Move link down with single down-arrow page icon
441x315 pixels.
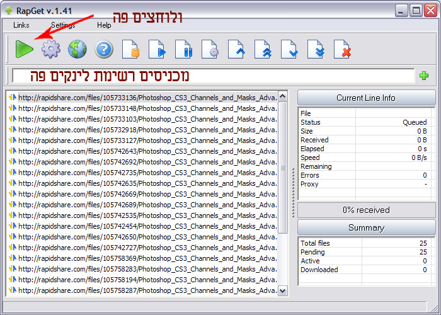click(289, 50)
